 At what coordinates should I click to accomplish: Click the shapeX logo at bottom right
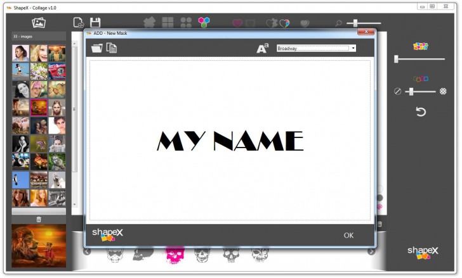423,253
